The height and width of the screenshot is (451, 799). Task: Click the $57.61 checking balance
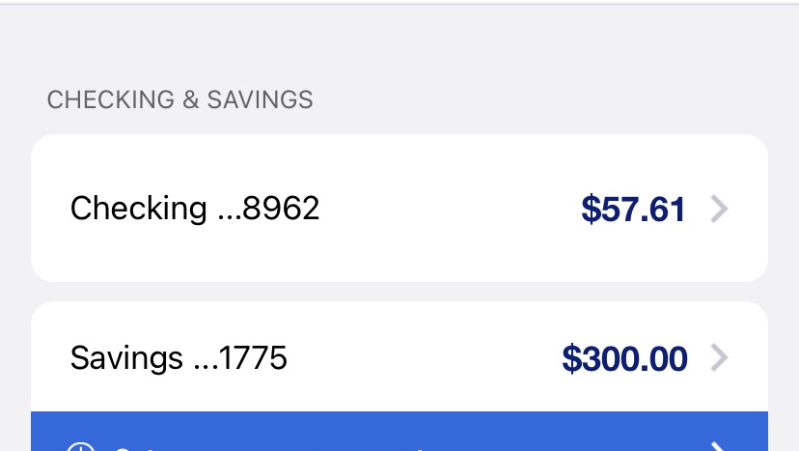[x=633, y=210]
